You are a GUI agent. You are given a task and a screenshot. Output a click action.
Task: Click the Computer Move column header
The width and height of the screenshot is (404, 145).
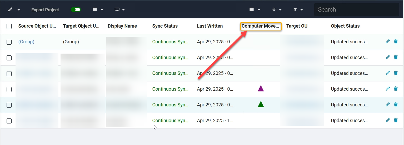point(260,26)
